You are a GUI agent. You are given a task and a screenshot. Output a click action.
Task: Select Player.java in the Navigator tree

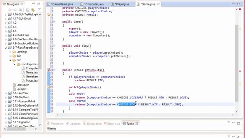(32, 81)
